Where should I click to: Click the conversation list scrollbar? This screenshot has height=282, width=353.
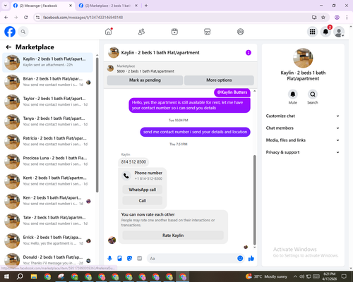tap(97, 125)
